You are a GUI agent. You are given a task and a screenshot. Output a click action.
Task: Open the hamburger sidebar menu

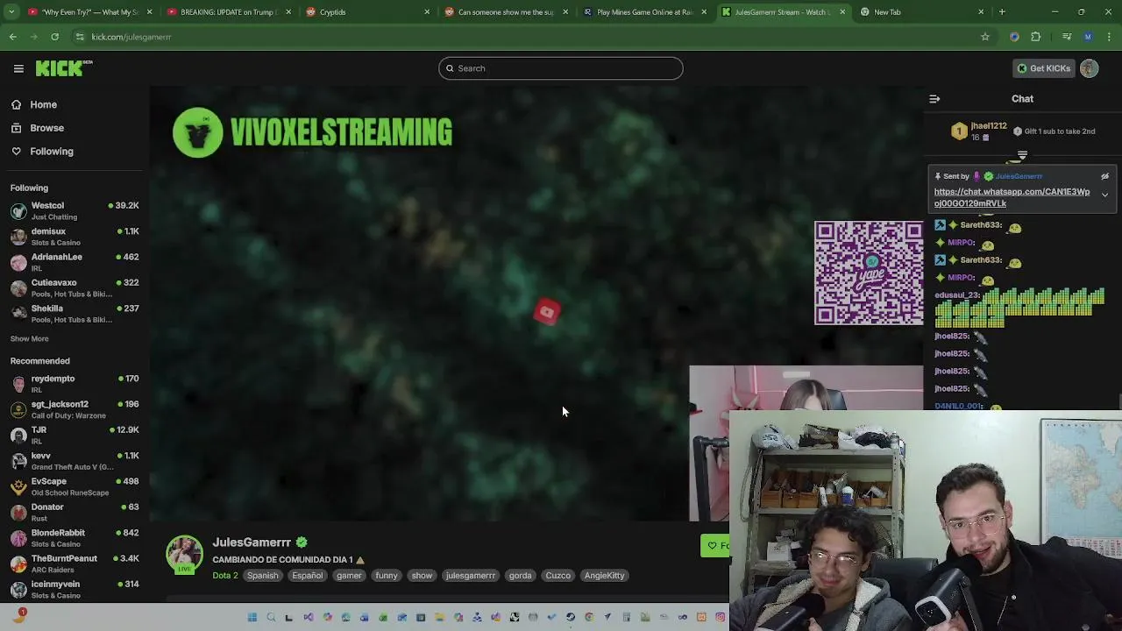pyautogui.click(x=18, y=68)
